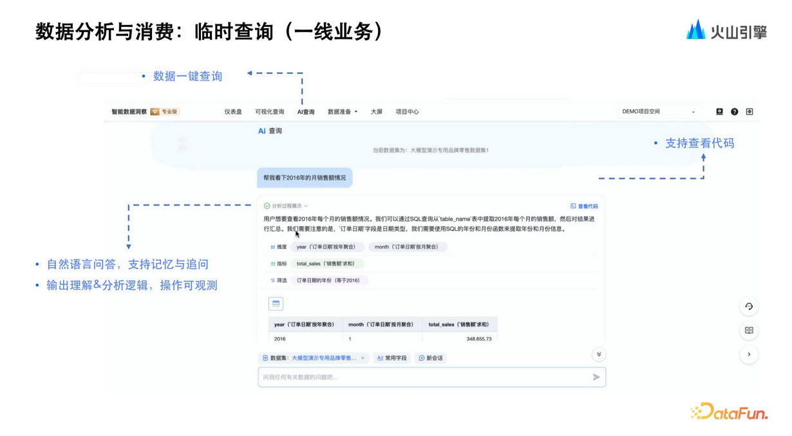Click the add-square icon at header right
The height and width of the screenshot is (436, 792).
coord(750,112)
